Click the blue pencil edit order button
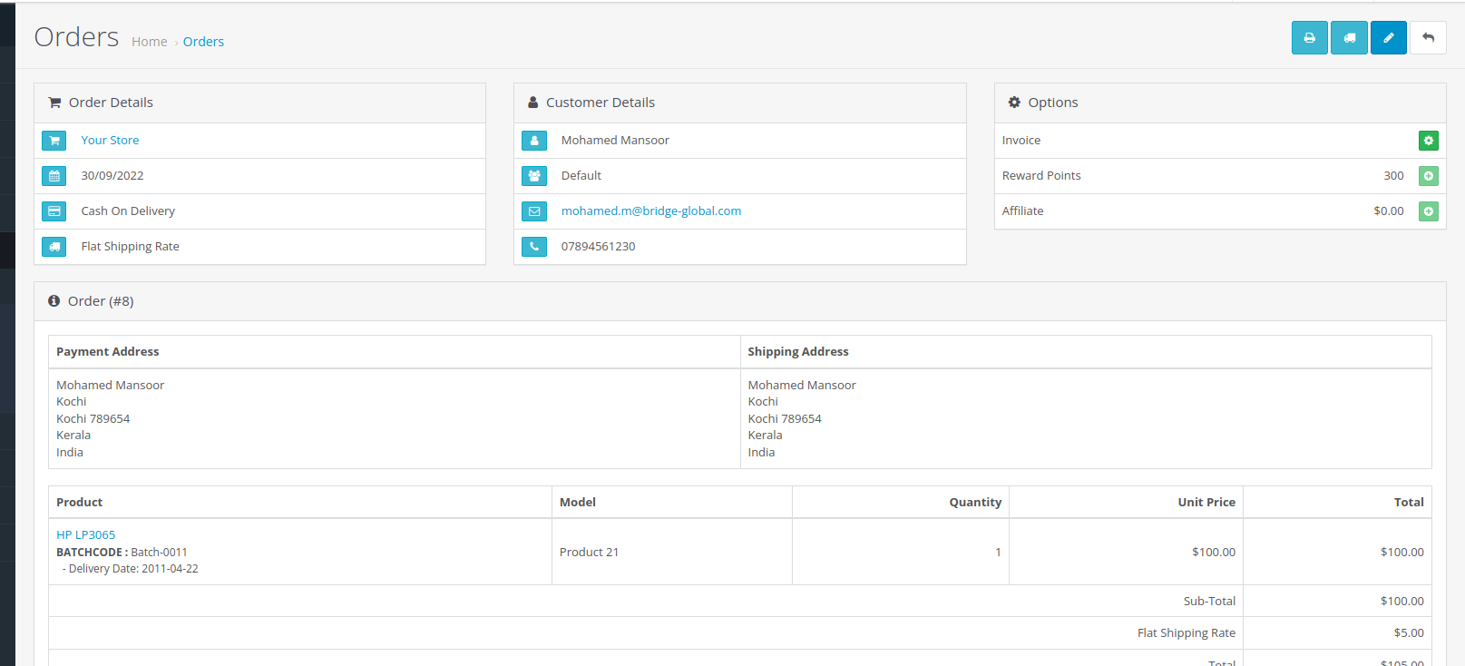 [1388, 38]
